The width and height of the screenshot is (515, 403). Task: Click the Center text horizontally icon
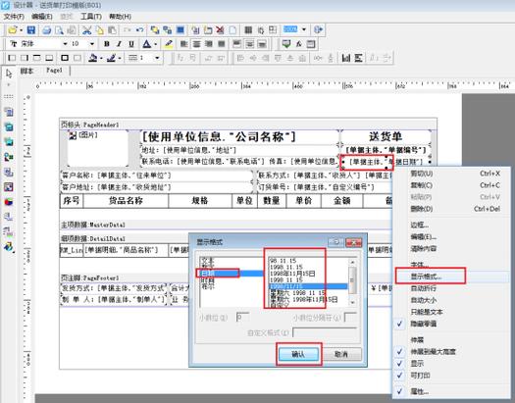click(x=196, y=44)
